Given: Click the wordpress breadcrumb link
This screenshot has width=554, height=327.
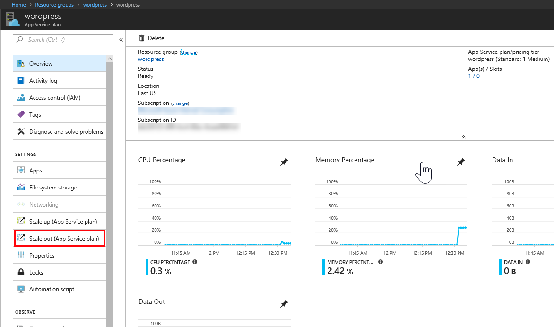Looking at the screenshot, I should (95, 5).
